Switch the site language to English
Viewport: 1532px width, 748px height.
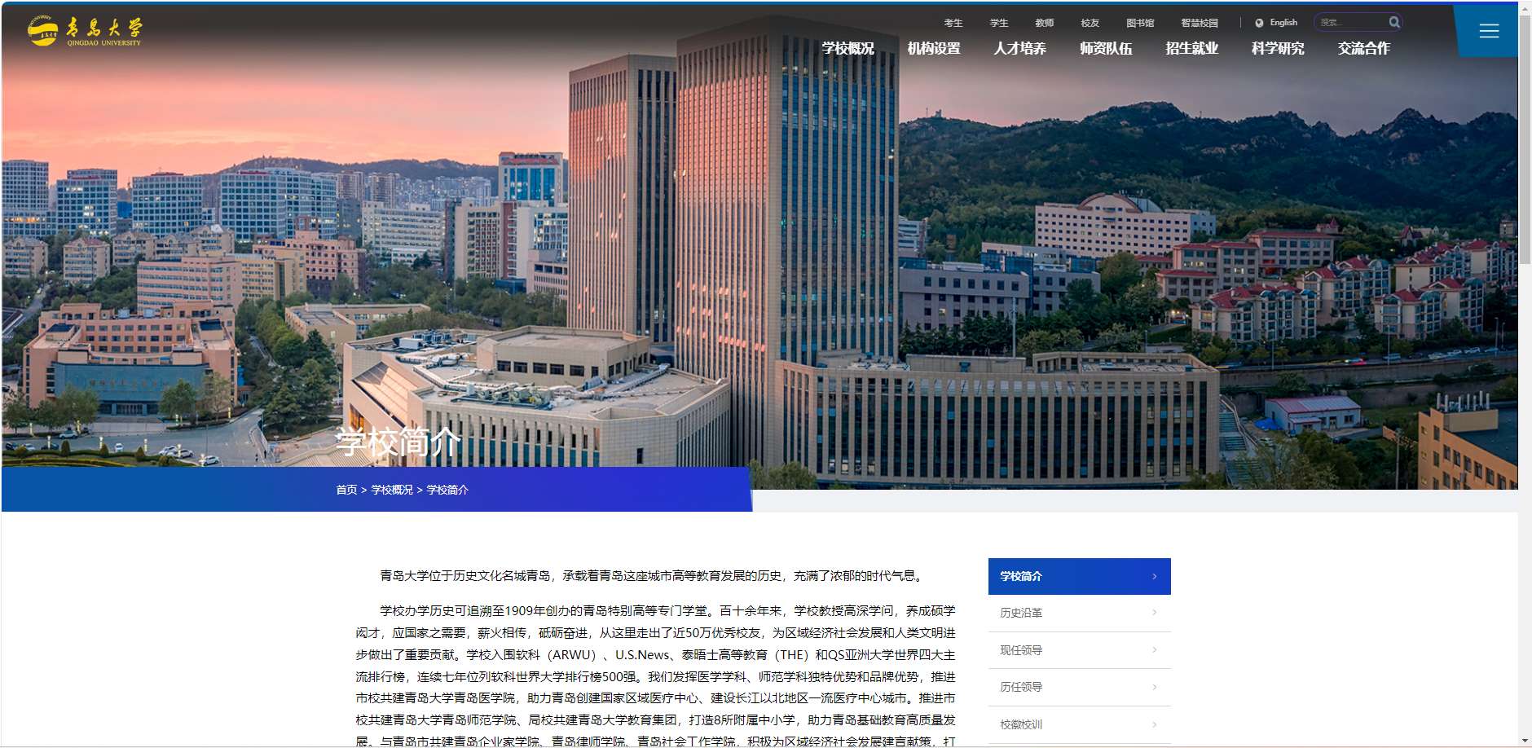tap(1283, 23)
